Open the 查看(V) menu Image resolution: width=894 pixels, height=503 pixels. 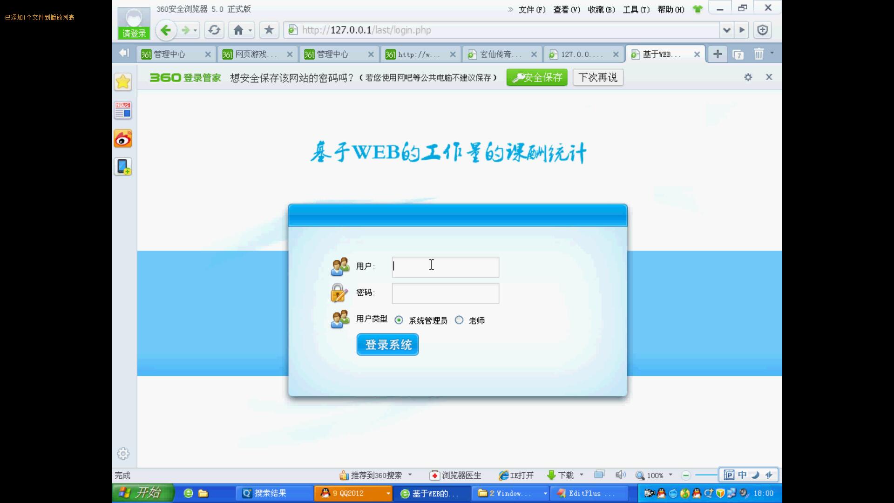[566, 10]
